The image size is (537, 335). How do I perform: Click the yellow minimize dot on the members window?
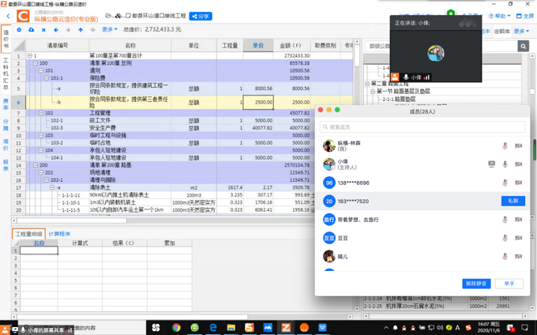pyautogui.click(x=329, y=110)
